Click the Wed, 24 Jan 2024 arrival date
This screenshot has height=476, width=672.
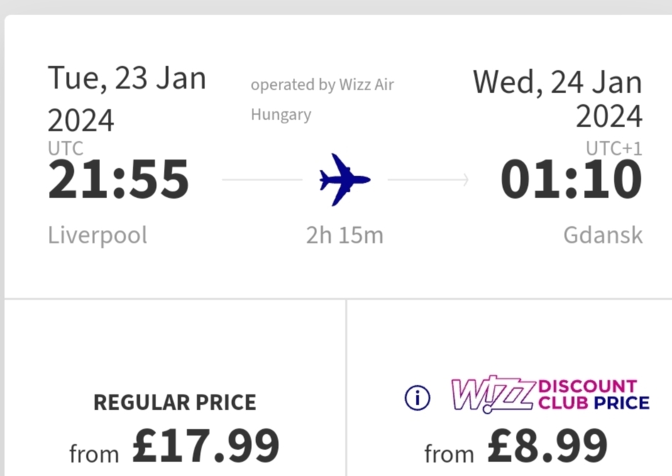[x=558, y=99]
